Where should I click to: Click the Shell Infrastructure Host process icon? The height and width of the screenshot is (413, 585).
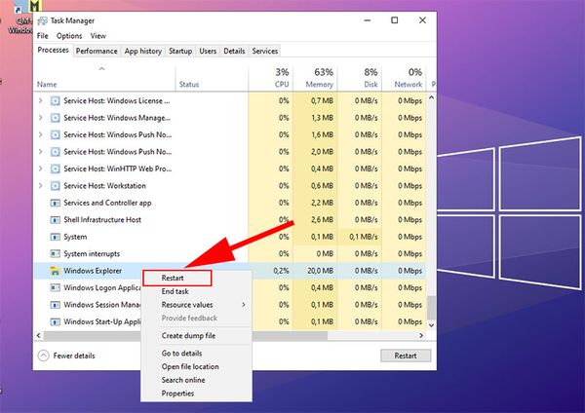click(x=55, y=220)
